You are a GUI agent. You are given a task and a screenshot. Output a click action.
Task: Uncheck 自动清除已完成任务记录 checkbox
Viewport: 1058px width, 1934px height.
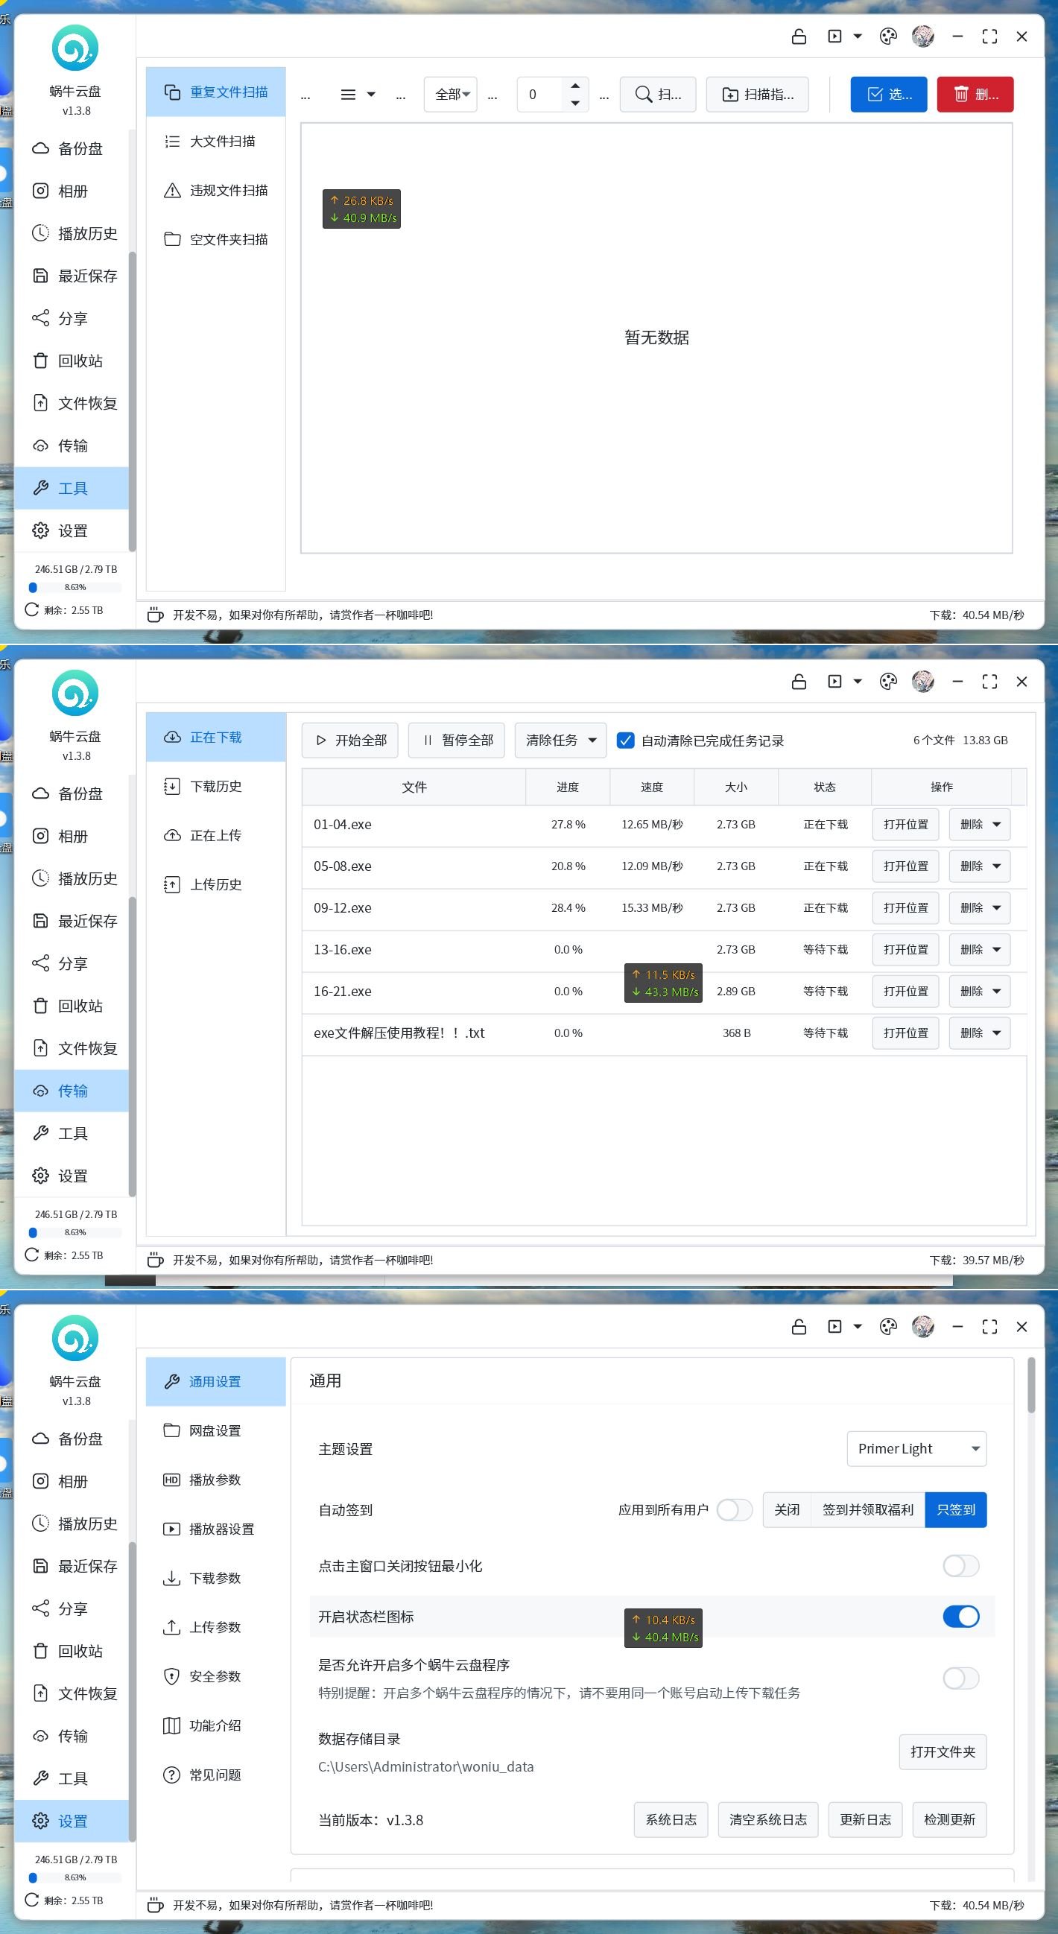[624, 741]
